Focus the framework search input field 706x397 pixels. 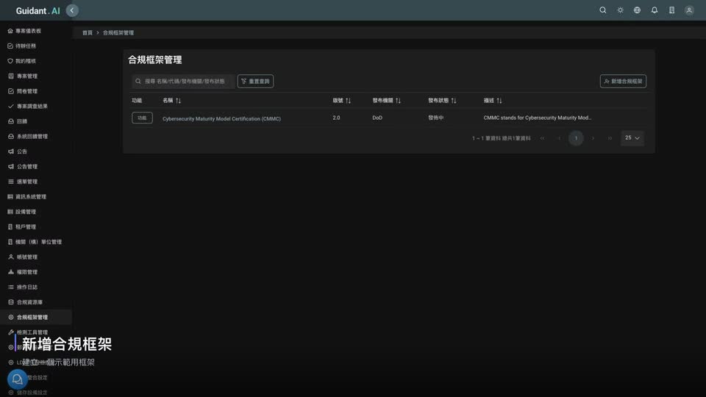coord(183,82)
